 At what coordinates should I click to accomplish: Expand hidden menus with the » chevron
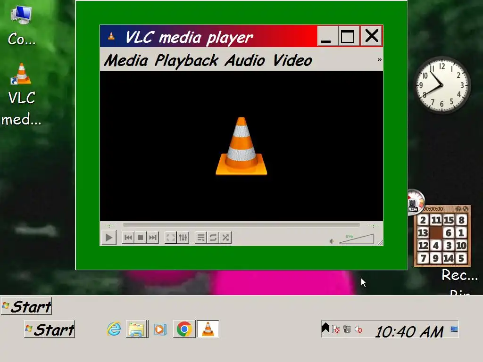(x=380, y=60)
